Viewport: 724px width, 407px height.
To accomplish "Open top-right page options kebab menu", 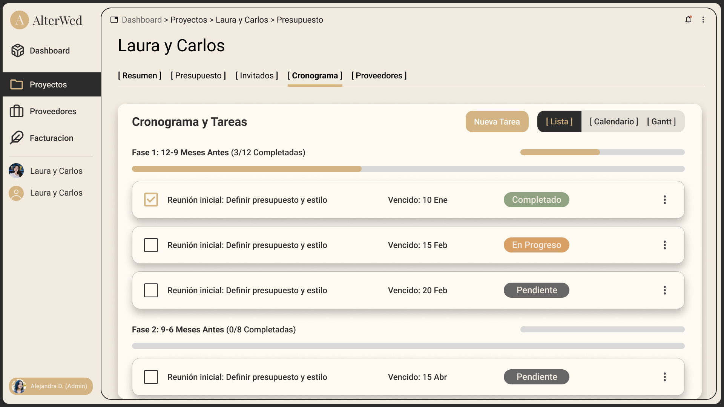I will 703,20.
